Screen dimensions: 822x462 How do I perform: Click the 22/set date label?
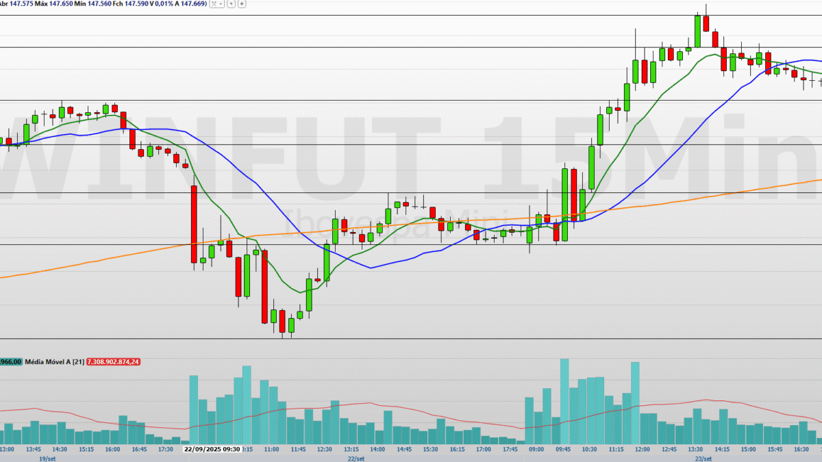pyautogui.click(x=356, y=458)
